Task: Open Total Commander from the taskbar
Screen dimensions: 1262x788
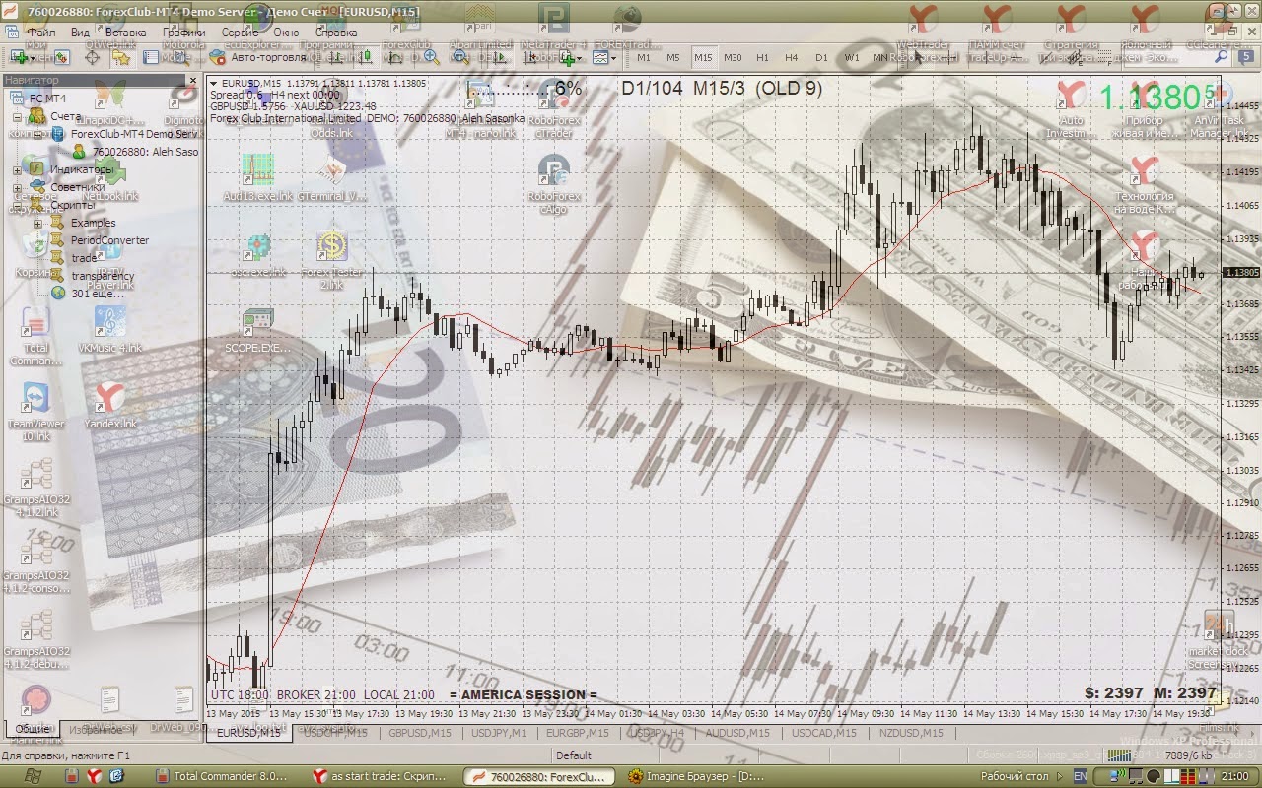Action: tap(223, 776)
